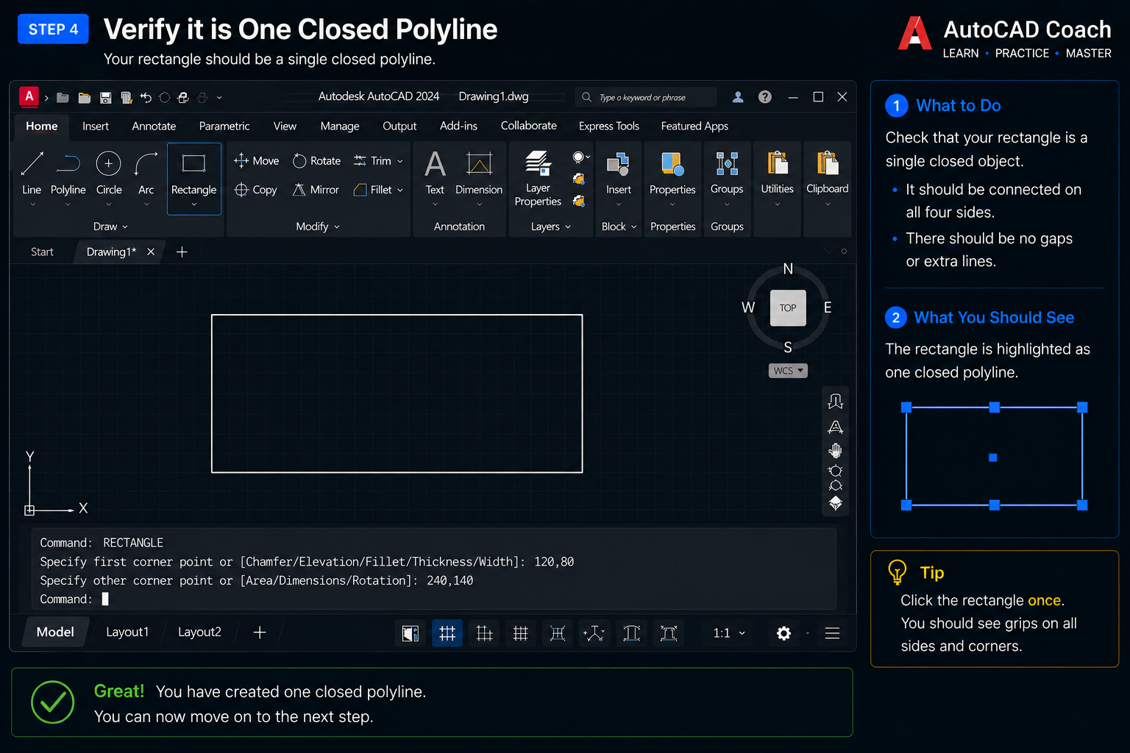Expand the Draw panel

point(110,226)
